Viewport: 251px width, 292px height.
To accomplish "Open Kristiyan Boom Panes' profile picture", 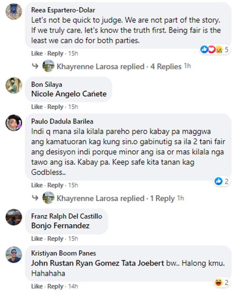I will point(14,255).
